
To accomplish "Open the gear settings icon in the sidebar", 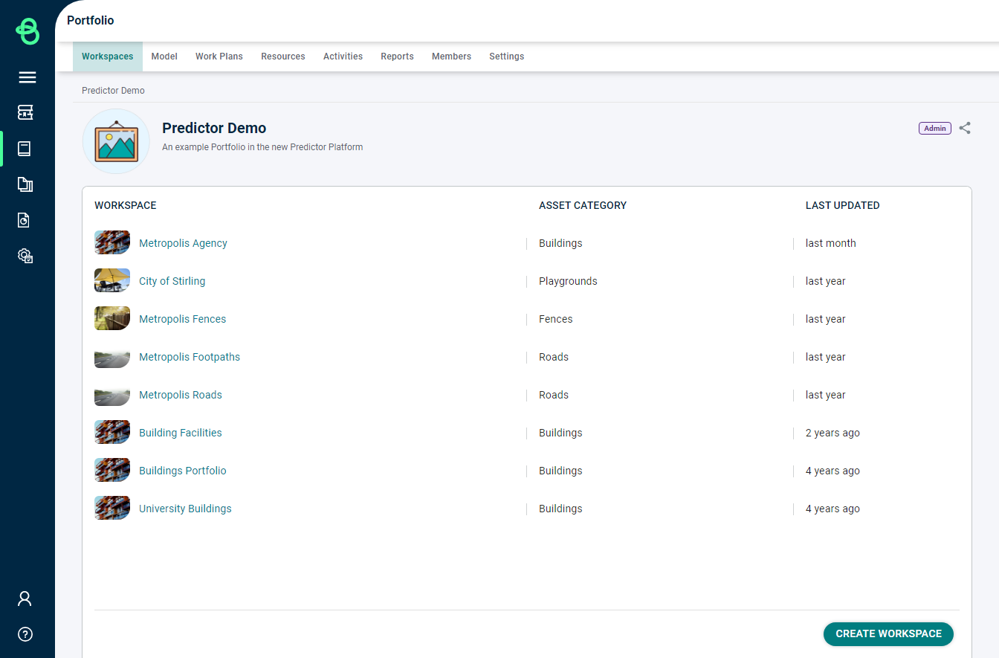I will (25, 256).
